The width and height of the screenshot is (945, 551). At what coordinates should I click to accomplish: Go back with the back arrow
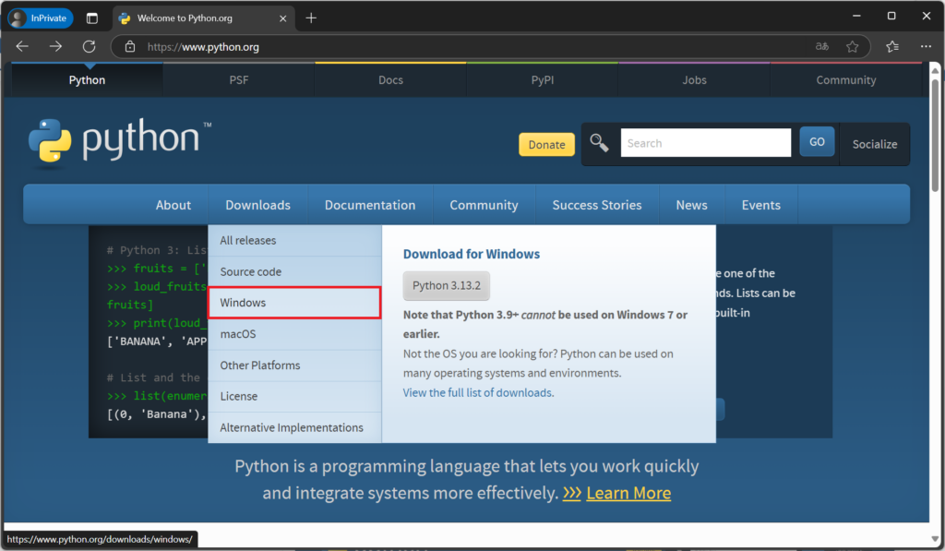[x=22, y=46]
